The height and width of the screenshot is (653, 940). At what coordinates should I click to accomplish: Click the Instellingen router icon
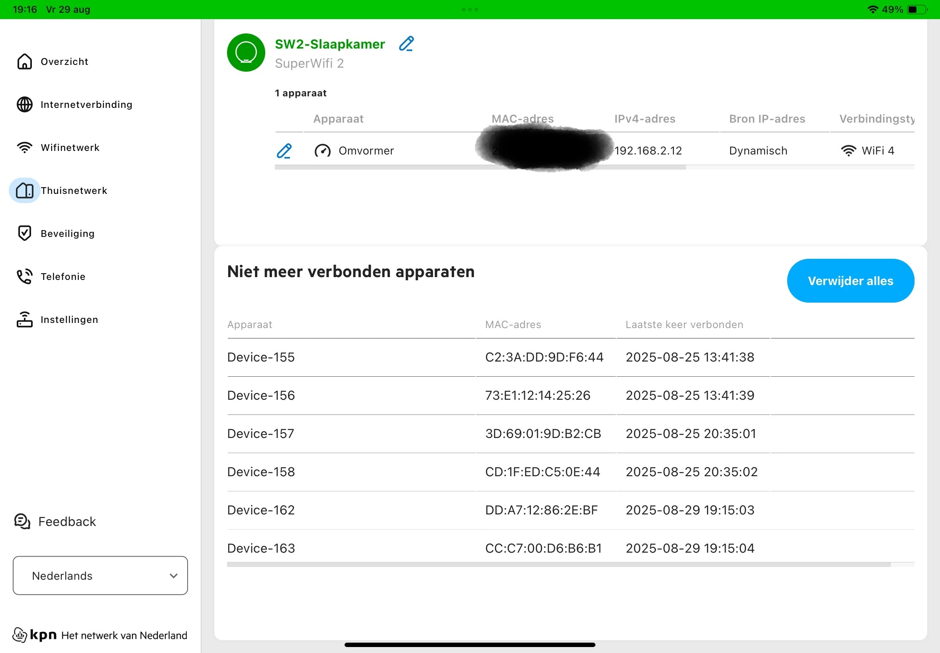point(25,320)
